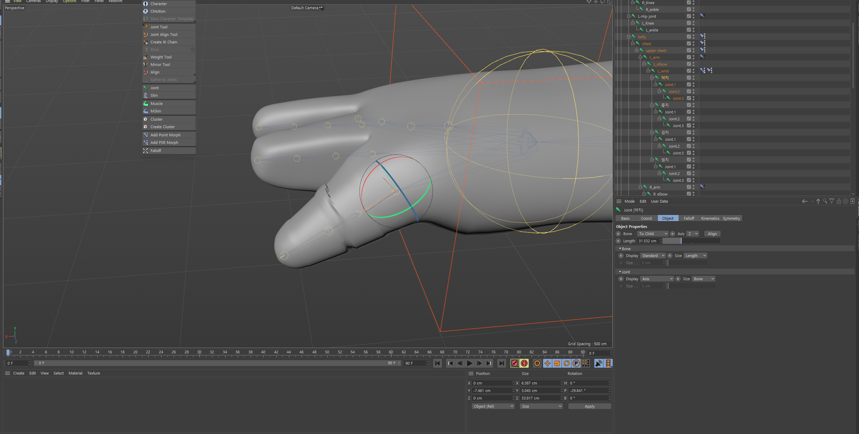Toggle Point Level Animation dots icon
Image resolution: width=859 pixels, height=434 pixels.
[586, 363]
